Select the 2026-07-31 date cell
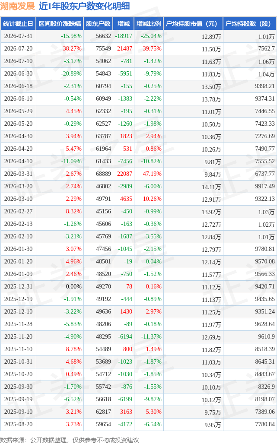The image size is (277, 444). [19, 36]
